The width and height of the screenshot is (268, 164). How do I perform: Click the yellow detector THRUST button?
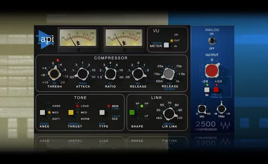point(71,112)
